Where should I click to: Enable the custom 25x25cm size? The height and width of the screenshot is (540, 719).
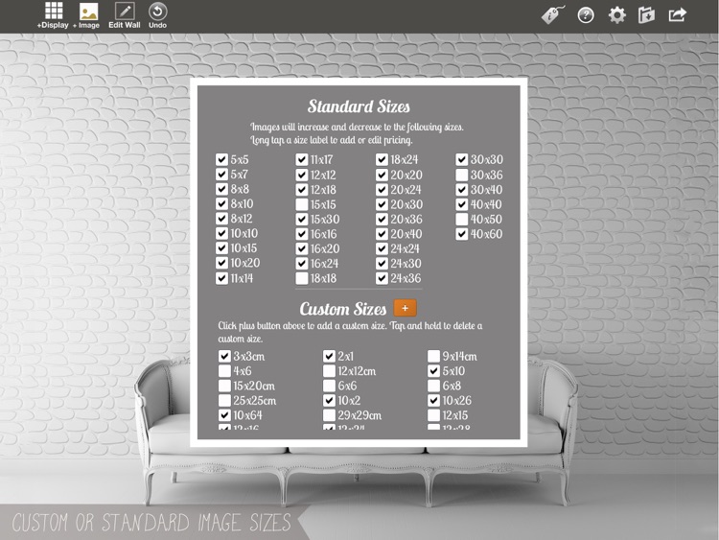point(224,401)
